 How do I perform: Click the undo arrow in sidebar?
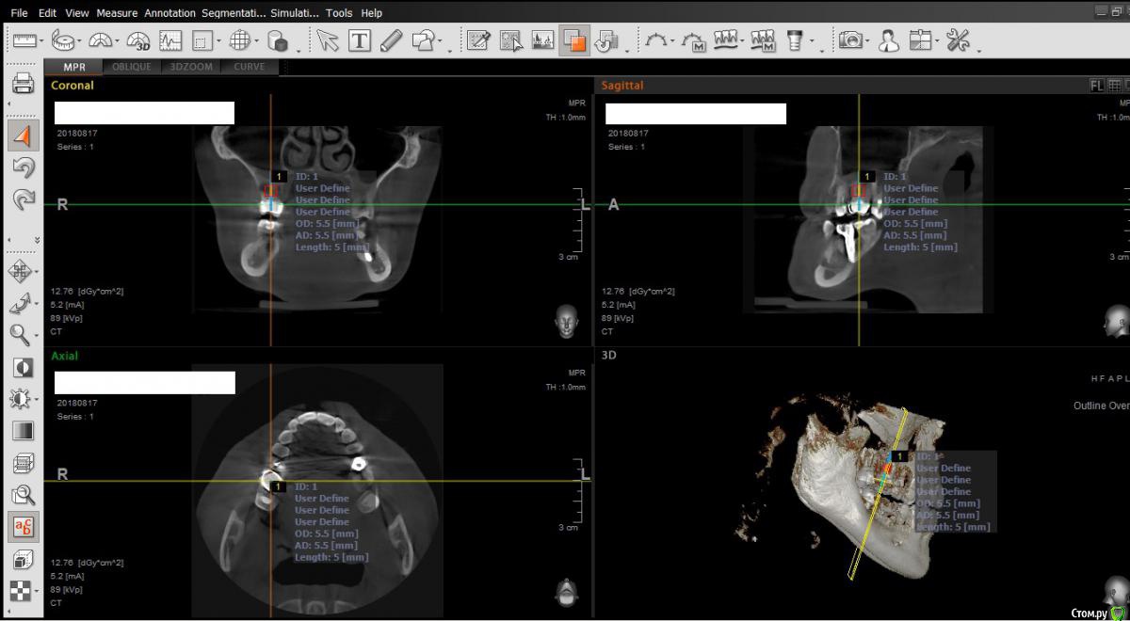(x=23, y=168)
